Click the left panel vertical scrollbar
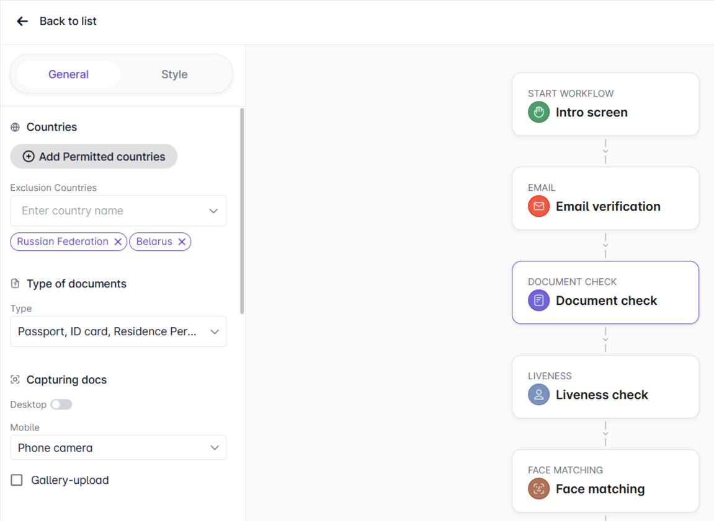Viewport: 714px width, 521px height. 242,211
